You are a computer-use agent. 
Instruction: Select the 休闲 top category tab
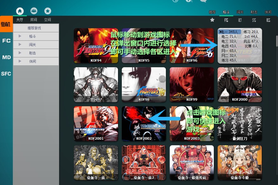268,12
